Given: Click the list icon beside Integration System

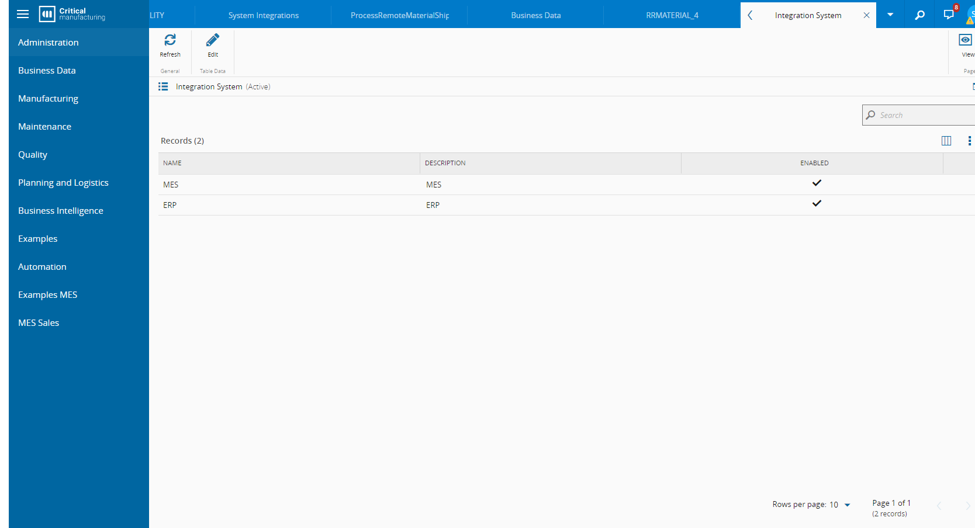Looking at the screenshot, I should (163, 86).
